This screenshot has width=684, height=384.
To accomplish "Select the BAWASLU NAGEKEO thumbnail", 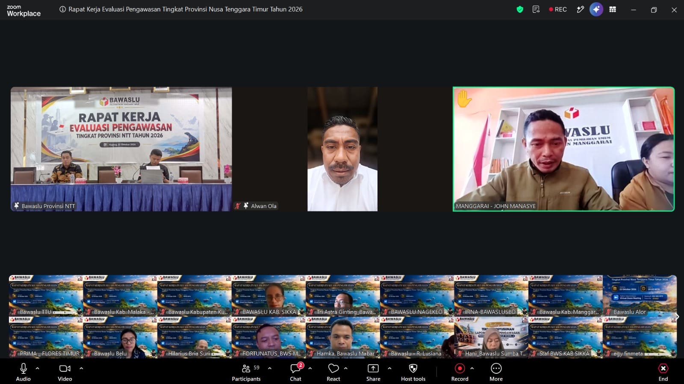I will coord(417,296).
